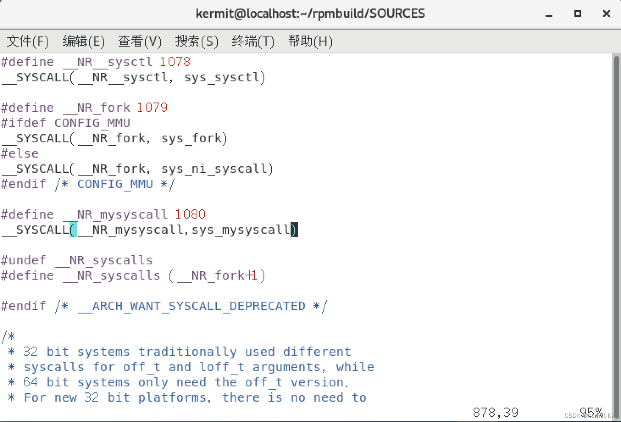
Task: Click the number 1079 after __NR_fork
Action: tap(152, 108)
